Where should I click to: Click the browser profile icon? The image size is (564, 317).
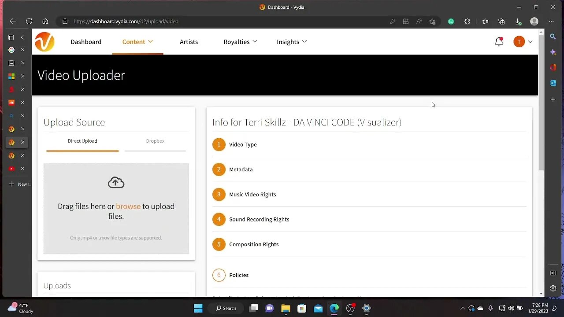point(534,21)
